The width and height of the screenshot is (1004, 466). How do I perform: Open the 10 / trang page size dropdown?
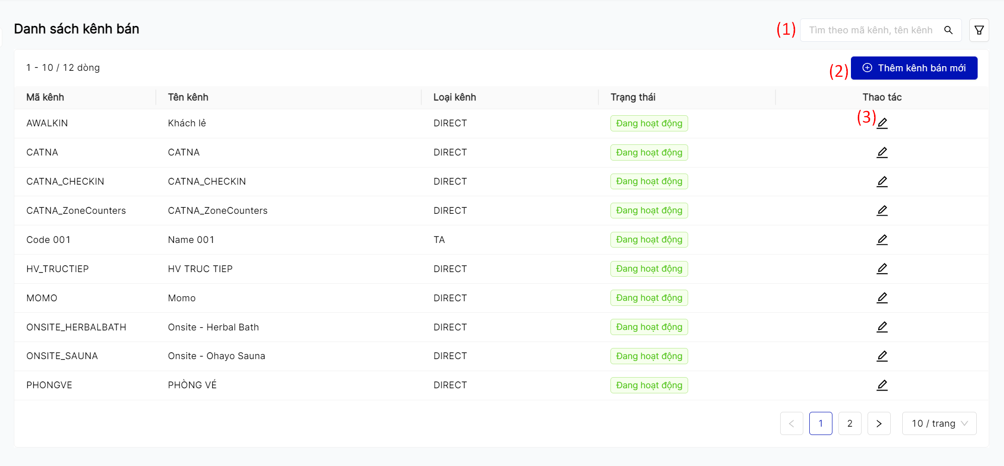(939, 423)
